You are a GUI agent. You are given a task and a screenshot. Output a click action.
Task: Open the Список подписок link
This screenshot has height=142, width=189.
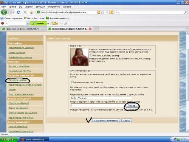point(18,126)
